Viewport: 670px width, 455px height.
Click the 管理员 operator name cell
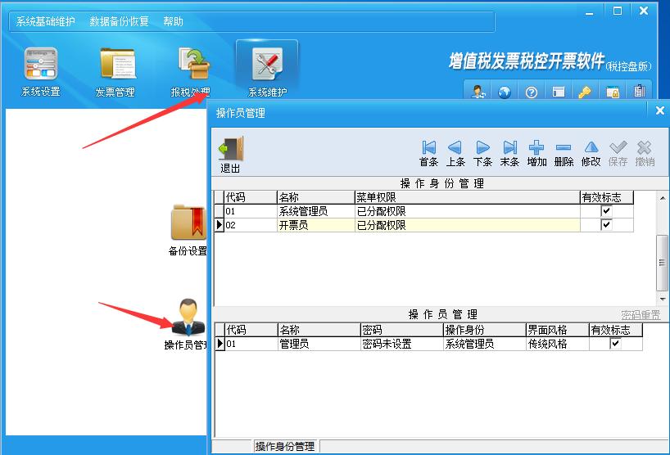tap(319, 344)
